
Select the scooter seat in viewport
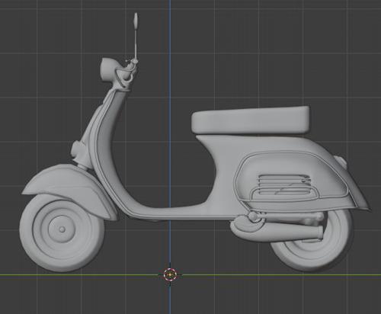click(x=251, y=120)
